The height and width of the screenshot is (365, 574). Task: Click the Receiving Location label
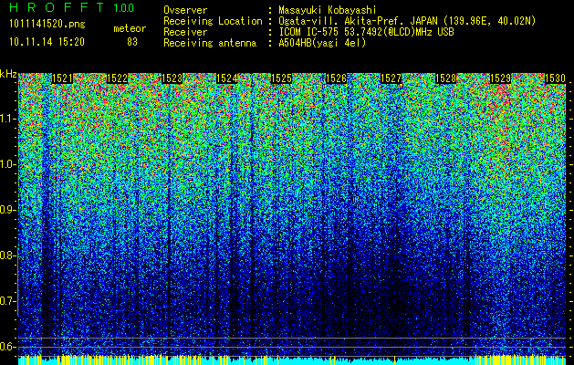click(x=213, y=21)
